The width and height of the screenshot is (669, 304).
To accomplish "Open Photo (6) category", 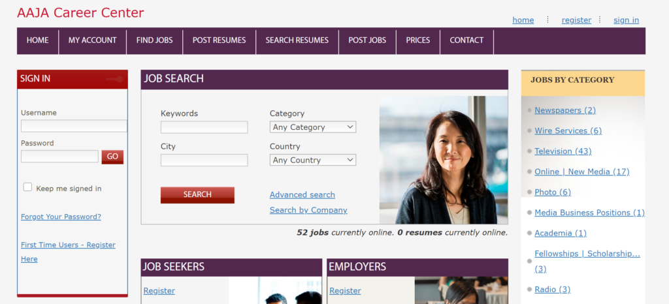I will (553, 192).
